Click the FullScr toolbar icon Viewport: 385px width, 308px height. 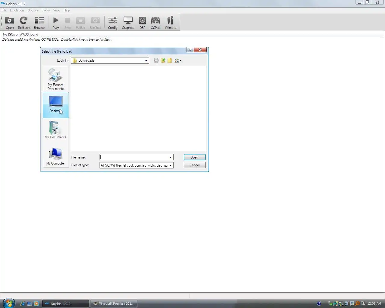[80, 23]
